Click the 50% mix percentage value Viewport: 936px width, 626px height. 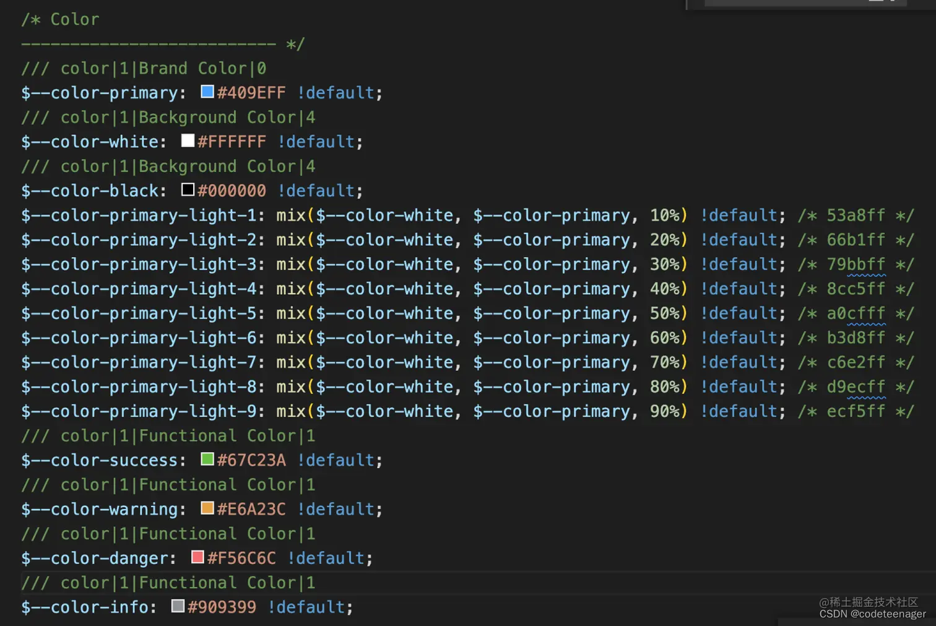pos(665,313)
